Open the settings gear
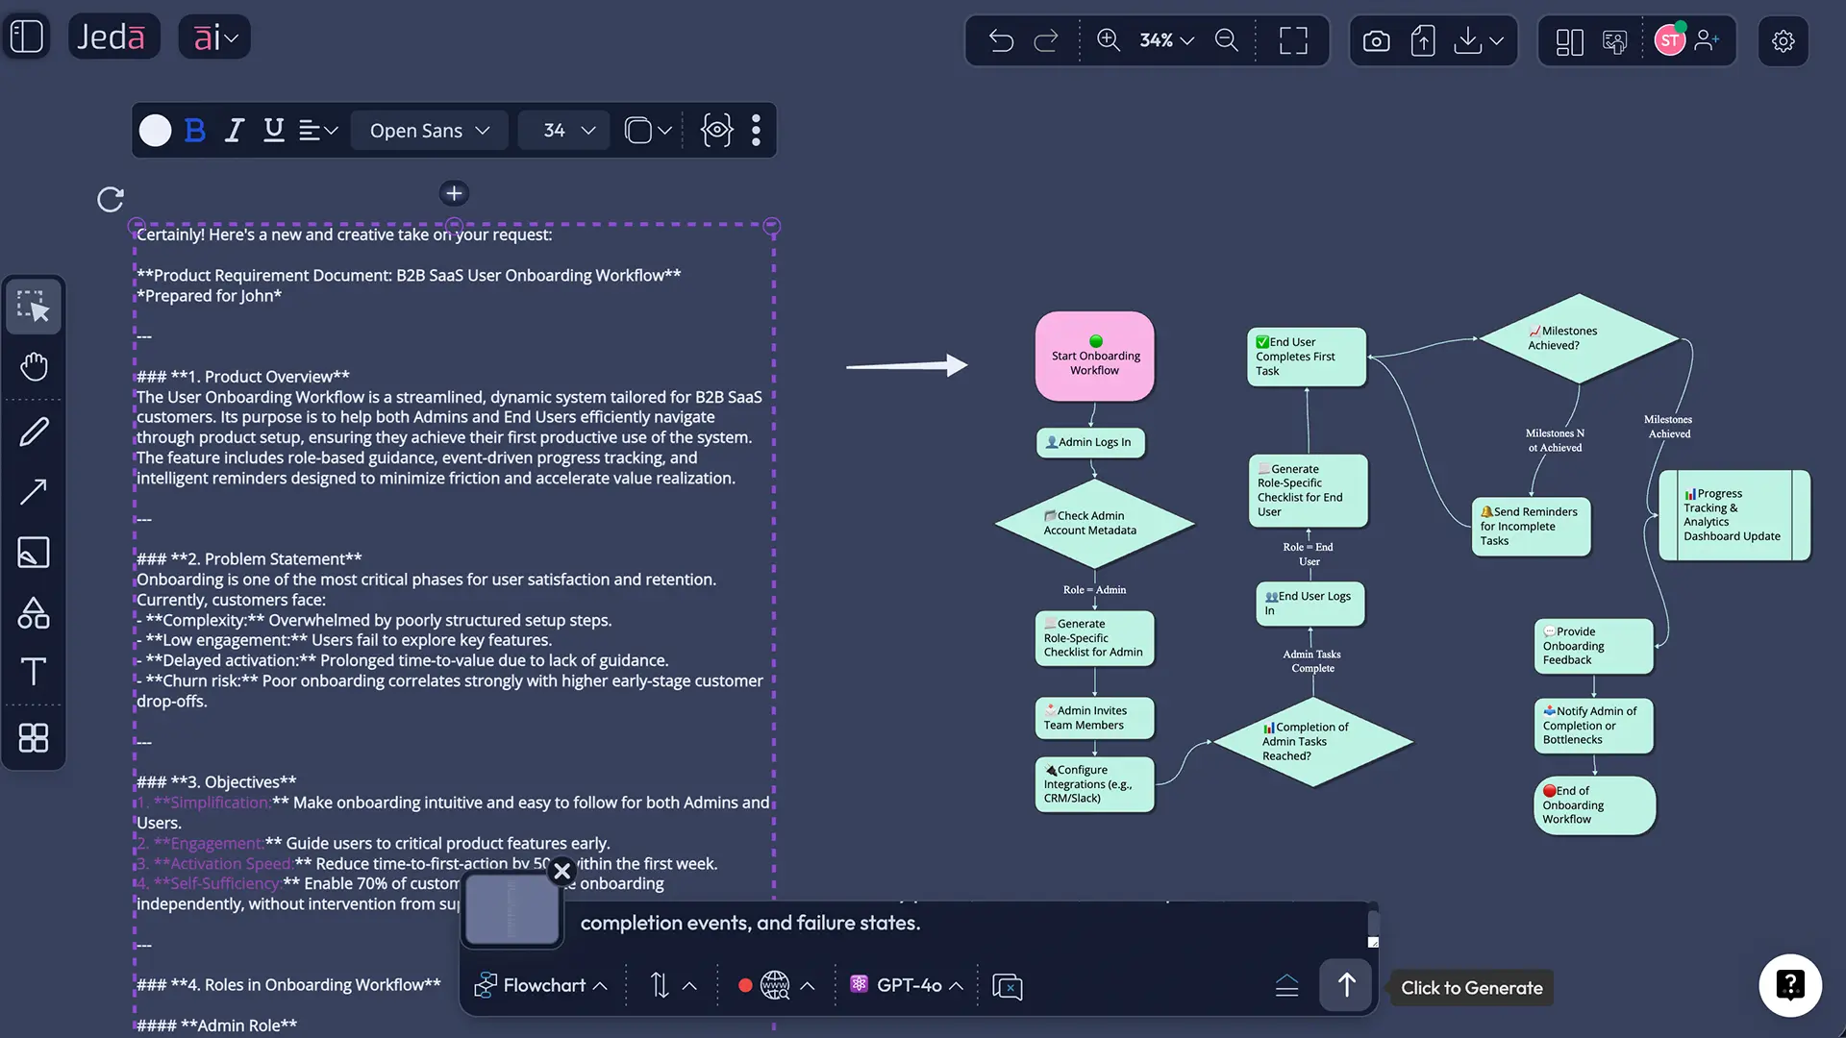Screen dimensions: 1846x1038 coord(1784,41)
